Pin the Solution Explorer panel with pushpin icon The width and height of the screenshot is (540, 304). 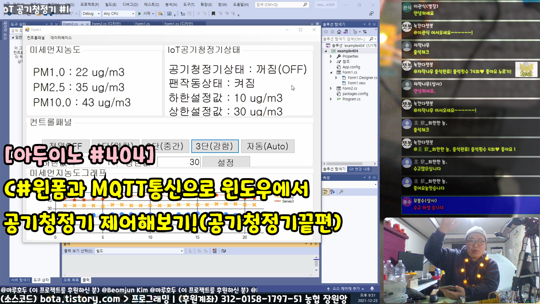pos(369,24)
